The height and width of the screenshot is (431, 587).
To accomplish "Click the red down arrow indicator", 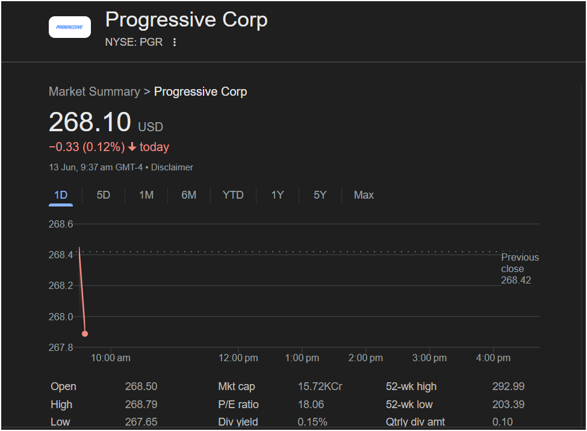I will [132, 147].
